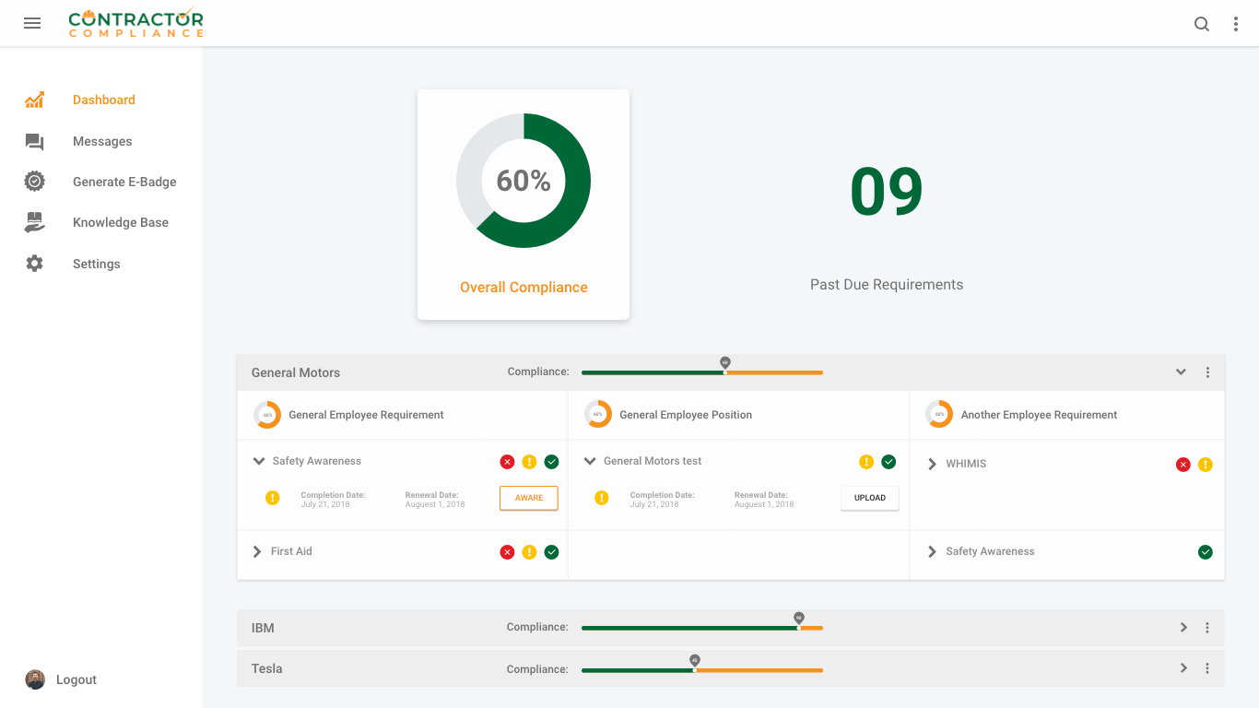Click the Generate E-Badge badge icon
The width and height of the screenshot is (1259, 708).
(34, 182)
